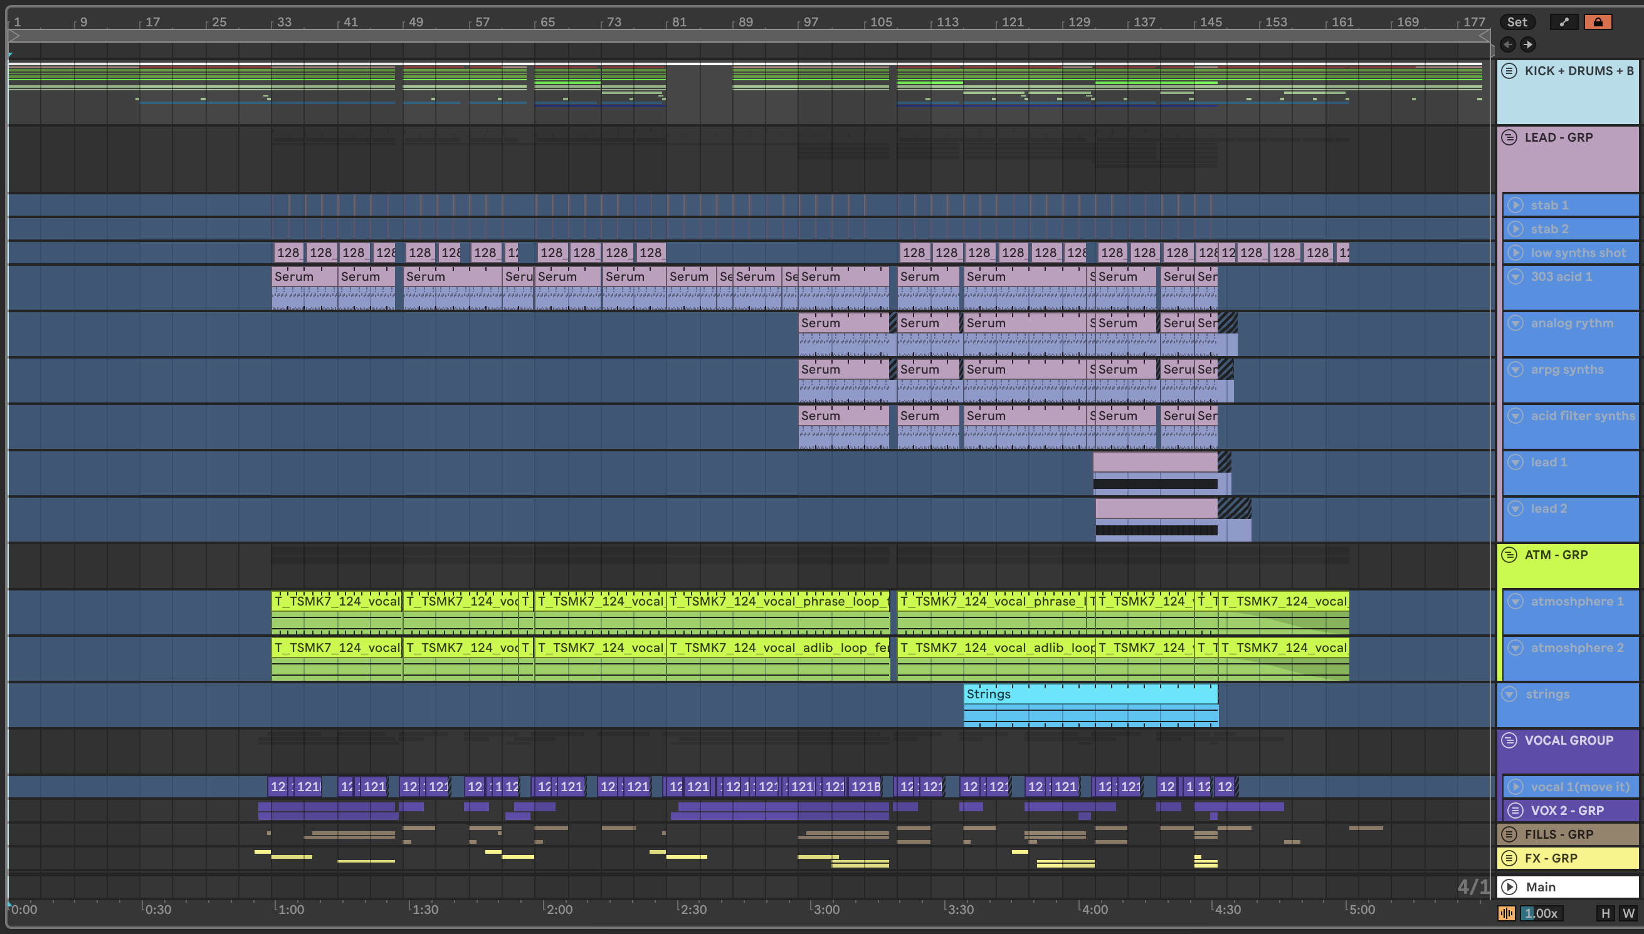
Task: Toggle the W optimize width button
Action: (1628, 913)
